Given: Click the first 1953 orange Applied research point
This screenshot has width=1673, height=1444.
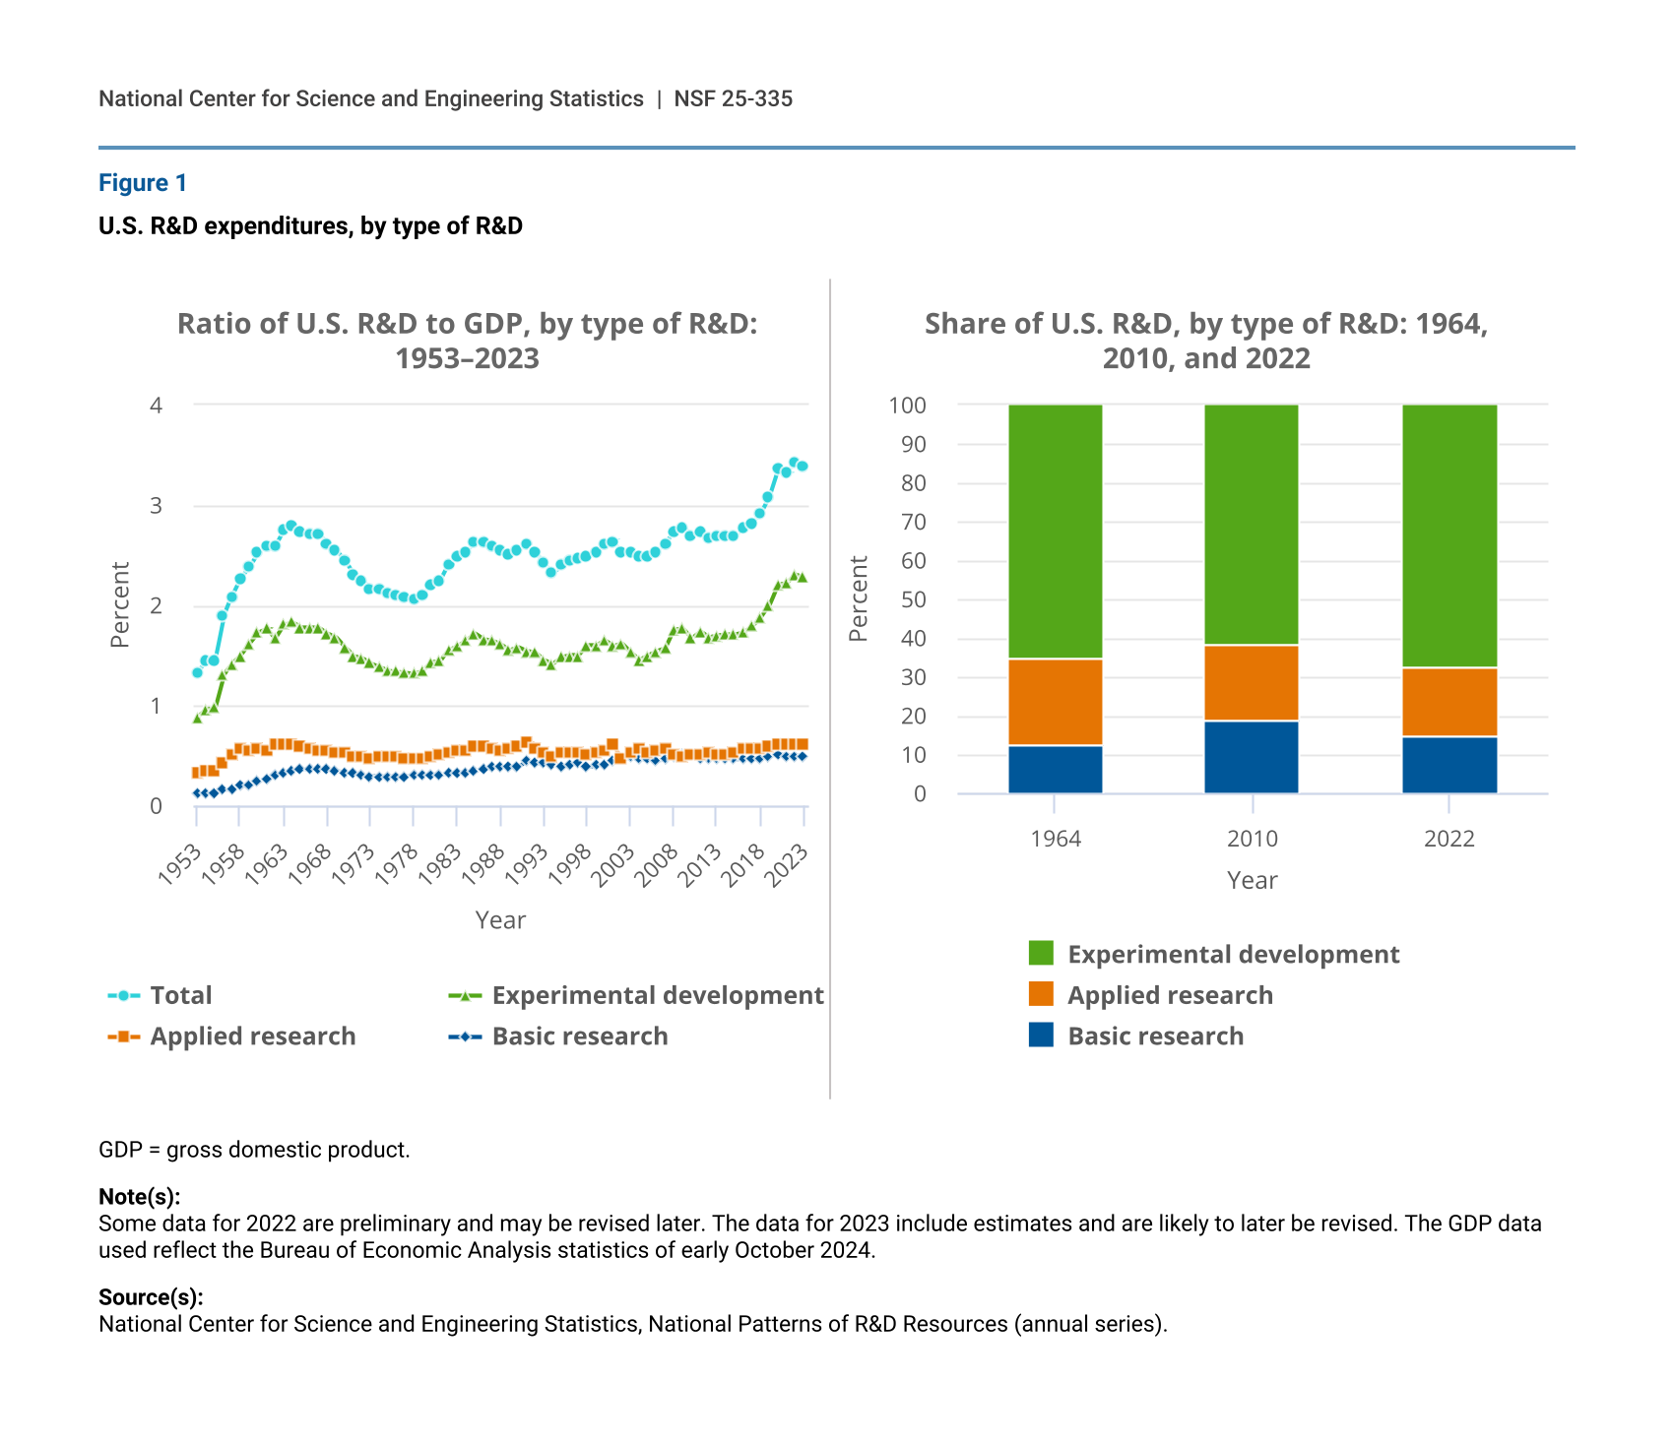Looking at the screenshot, I should tap(197, 773).
